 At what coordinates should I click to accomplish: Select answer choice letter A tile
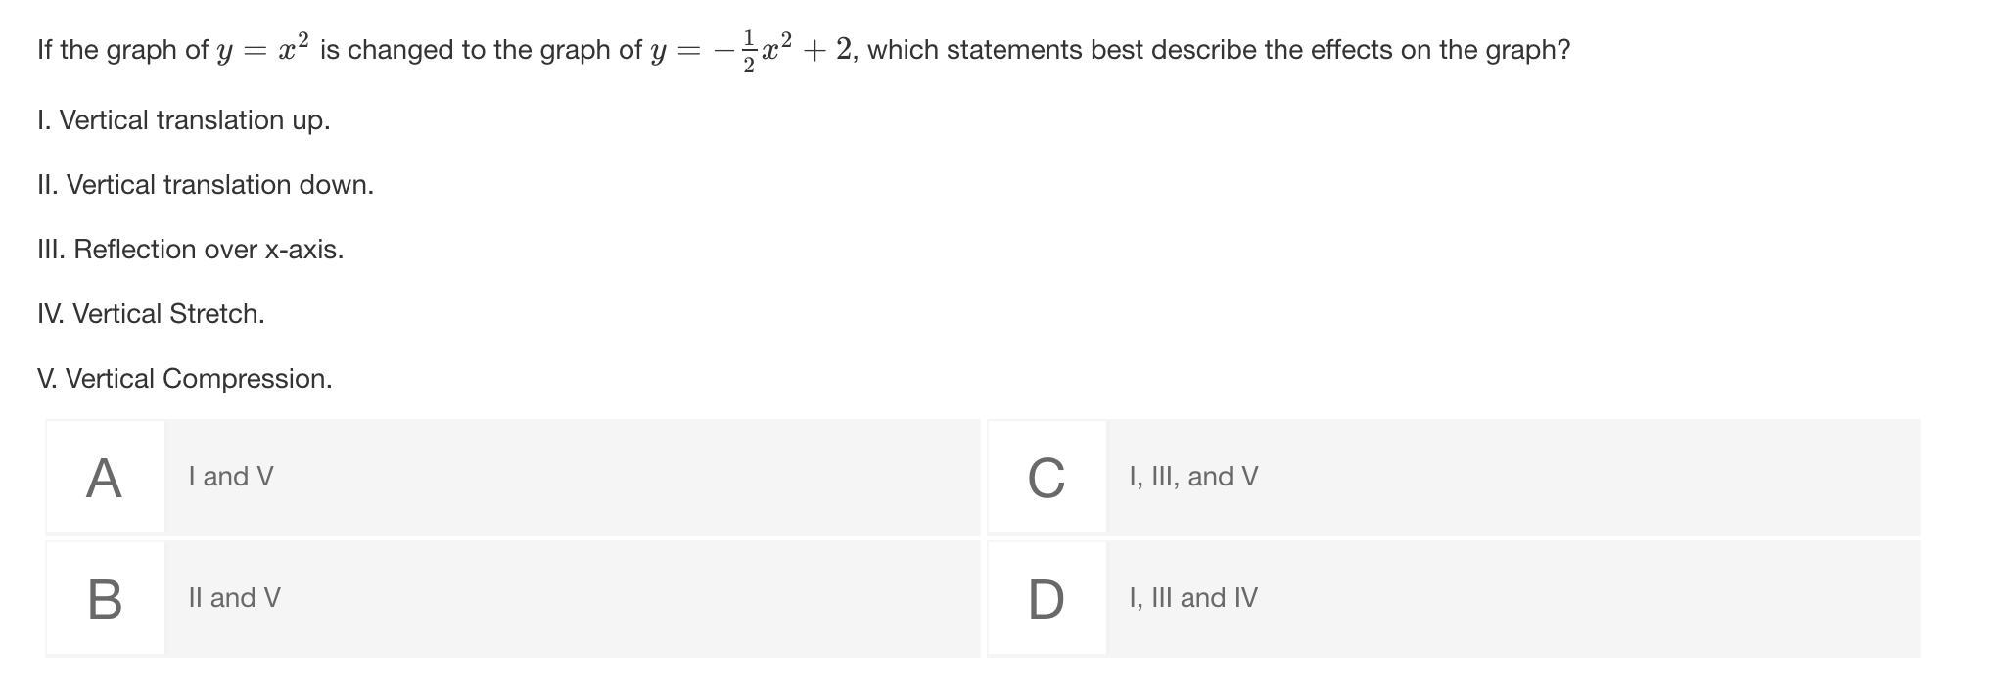[x=105, y=478]
